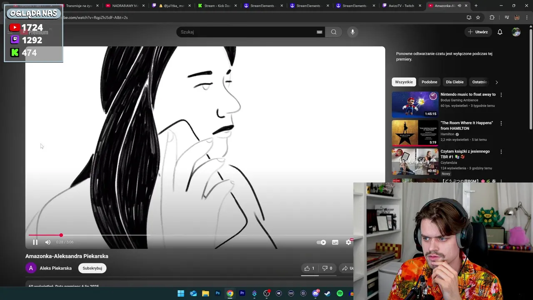Toggle the autoplay switch in the player

coord(321,242)
